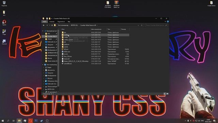This screenshot has height=123, width=218.
Task: Show hidden system tray icons
Action: click(185, 121)
